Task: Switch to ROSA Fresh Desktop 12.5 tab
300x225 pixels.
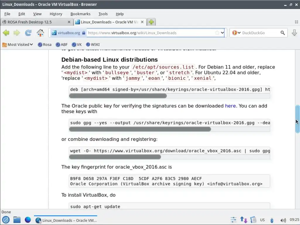Action: click(37, 22)
